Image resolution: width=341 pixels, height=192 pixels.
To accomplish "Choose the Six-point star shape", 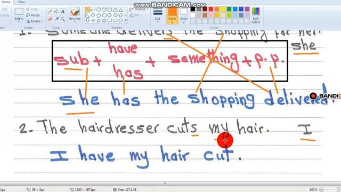I will (x=104, y=20).
